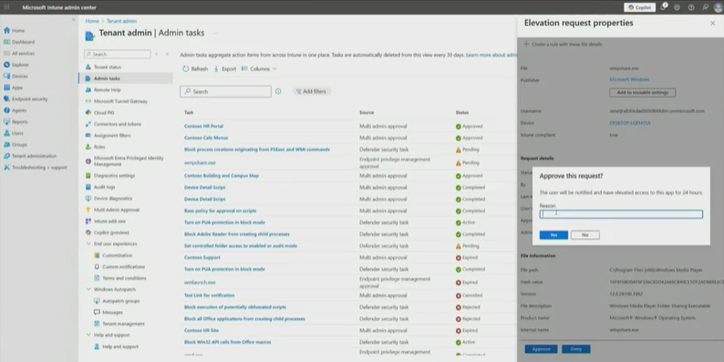Select Remote Help in the menu
Image resolution: width=724 pixels, height=362 pixels.
coord(107,90)
